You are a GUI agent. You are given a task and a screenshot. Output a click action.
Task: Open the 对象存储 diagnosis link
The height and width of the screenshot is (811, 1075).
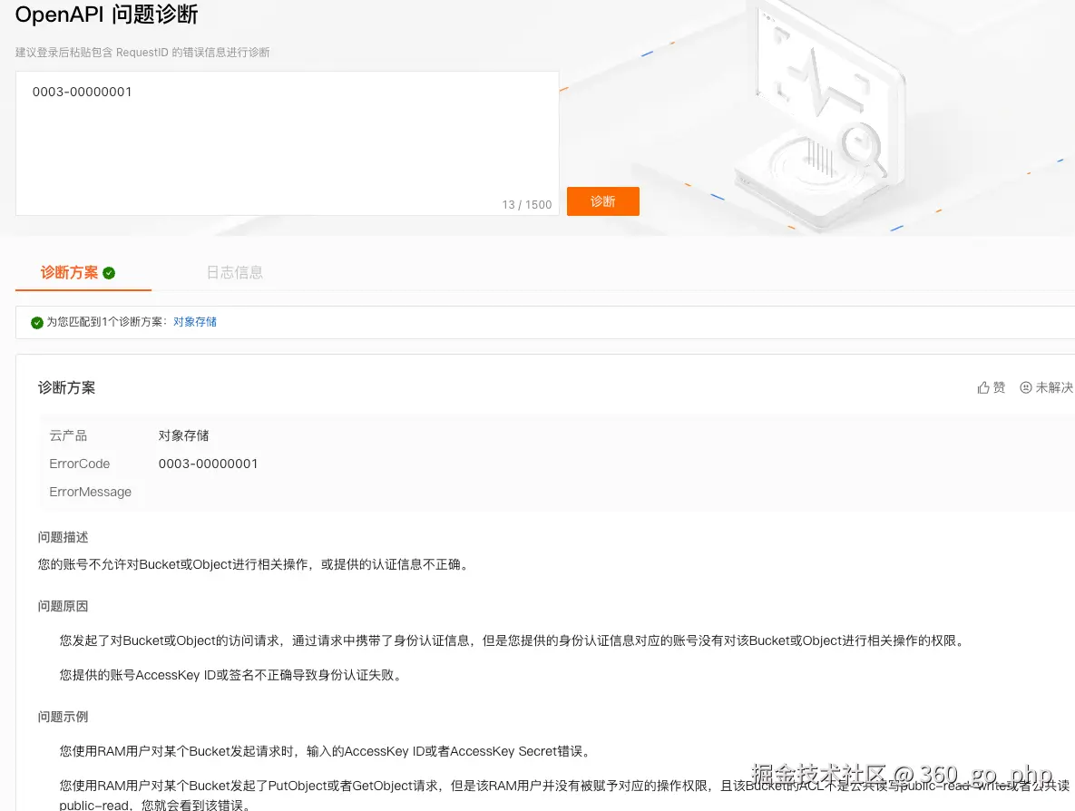pyautogui.click(x=195, y=321)
